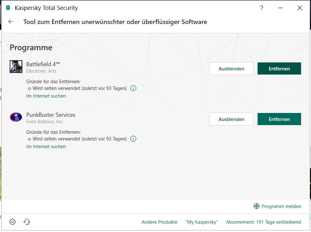Viewport: 311px width, 232px height.
Task: Open the "My Kaspersky" link
Action: coord(202,222)
